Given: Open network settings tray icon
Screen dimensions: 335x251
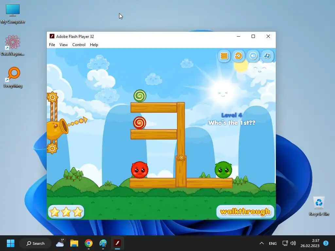Looking at the screenshot, I should click(x=285, y=243).
